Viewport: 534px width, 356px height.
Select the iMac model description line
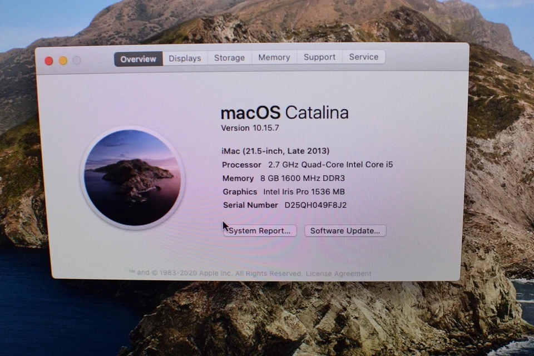pyautogui.click(x=274, y=151)
